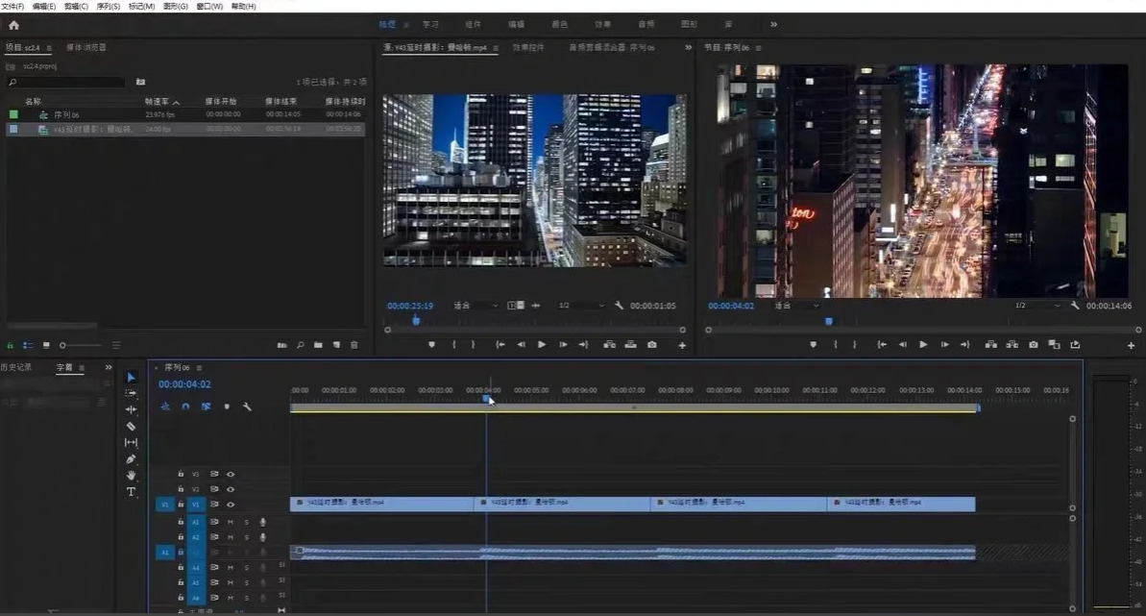Image resolution: width=1146 pixels, height=616 pixels.
Task: Open Program monitor playback resolution dropdown
Action: click(x=1037, y=305)
